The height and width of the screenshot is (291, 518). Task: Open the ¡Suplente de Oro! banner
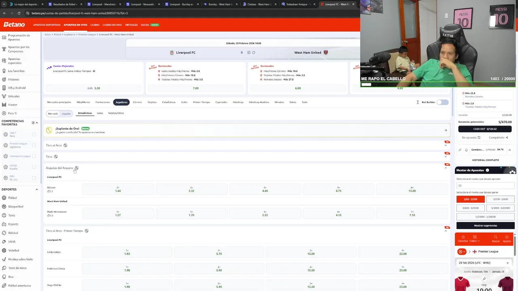[x=247, y=130]
